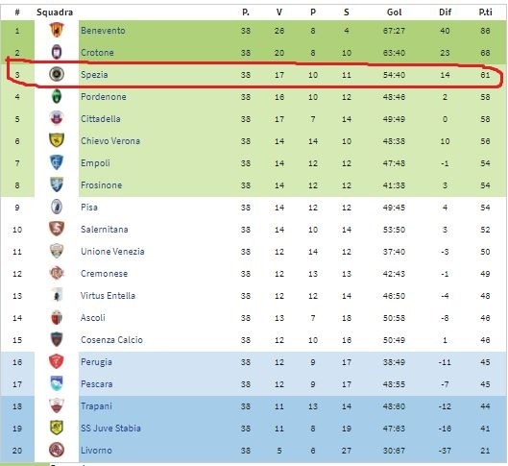Click the Pescara crest icon
Screen dimensions: 508x466
click(x=57, y=383)
